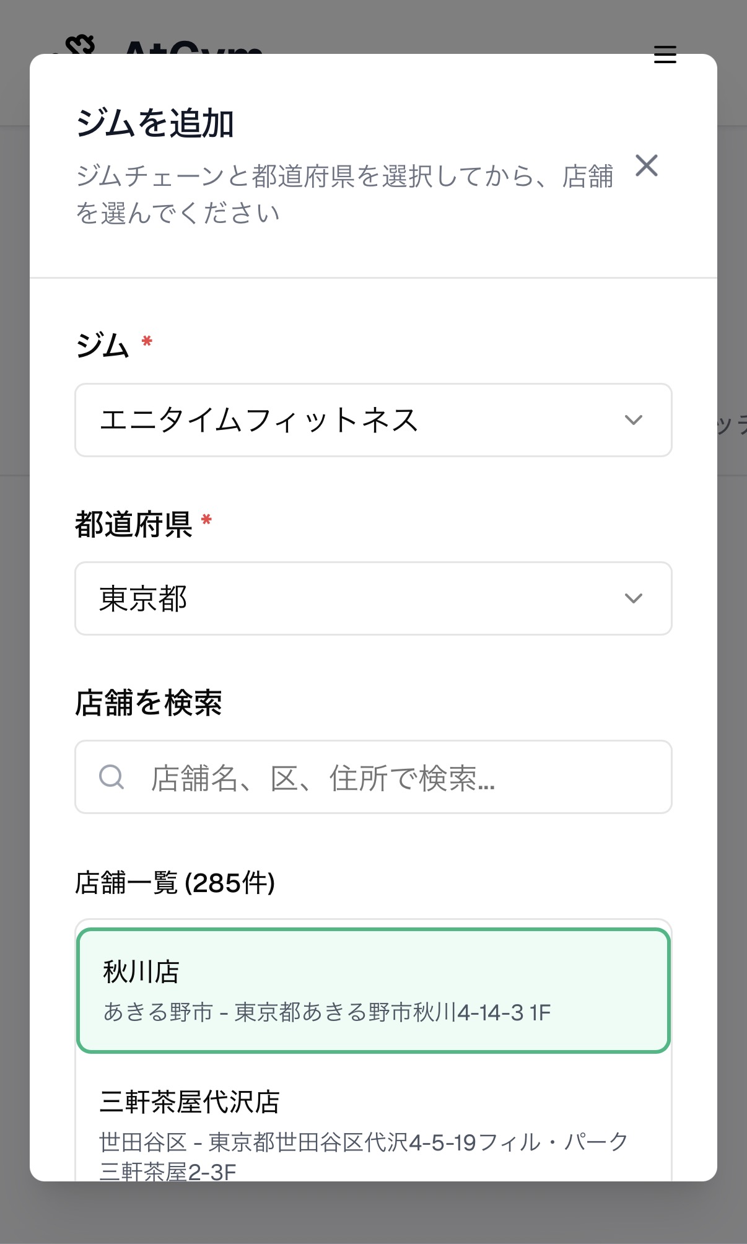Open the 東京都 prefecture selector
747x1244 pixels.
pos(373,598)
